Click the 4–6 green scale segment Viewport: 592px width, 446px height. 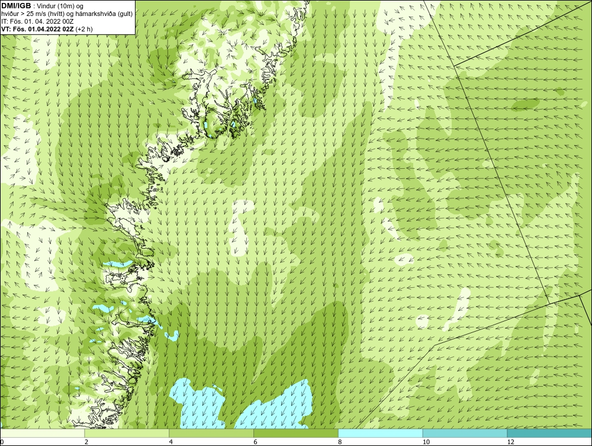[211, 433]
